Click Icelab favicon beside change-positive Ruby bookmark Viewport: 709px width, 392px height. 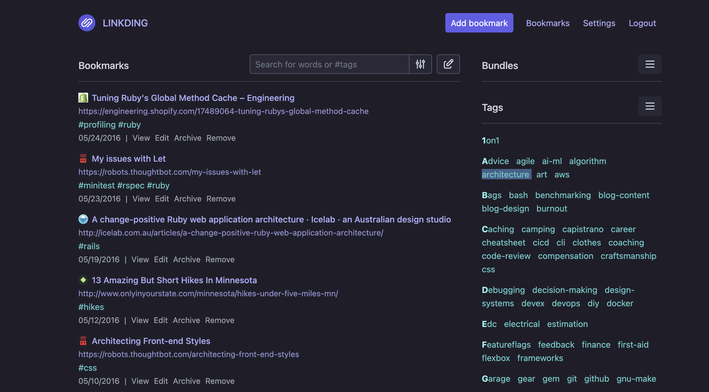coord(83,219)
